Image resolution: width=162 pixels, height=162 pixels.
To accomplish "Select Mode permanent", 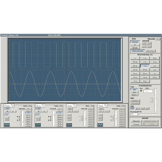I will pyautogui.click(x=138, y=51).
